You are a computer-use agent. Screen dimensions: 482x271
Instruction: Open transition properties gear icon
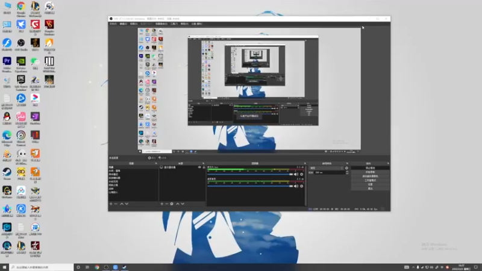[347, 168]
